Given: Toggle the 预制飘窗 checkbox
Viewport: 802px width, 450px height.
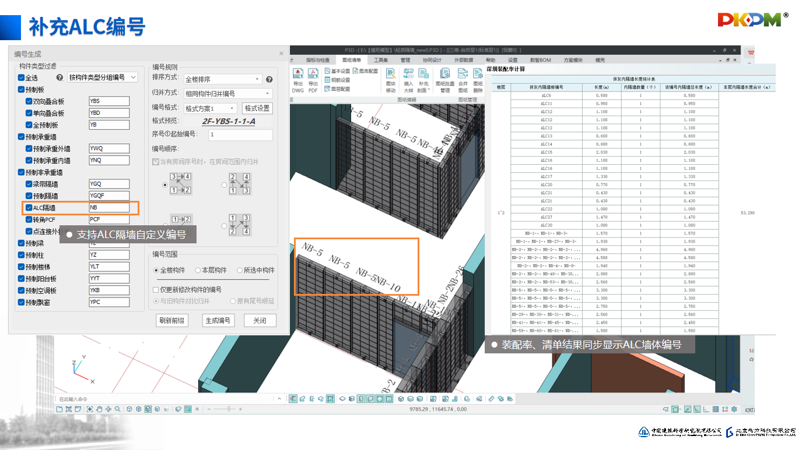Looking at the screenshot, I should pyautogui.click(x=22, y=302).
